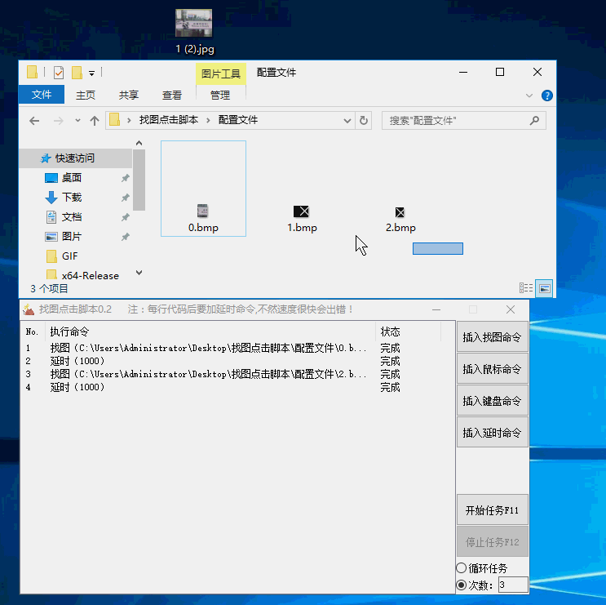Click navigation pane scroll down arrow

[x=139, y=273]
